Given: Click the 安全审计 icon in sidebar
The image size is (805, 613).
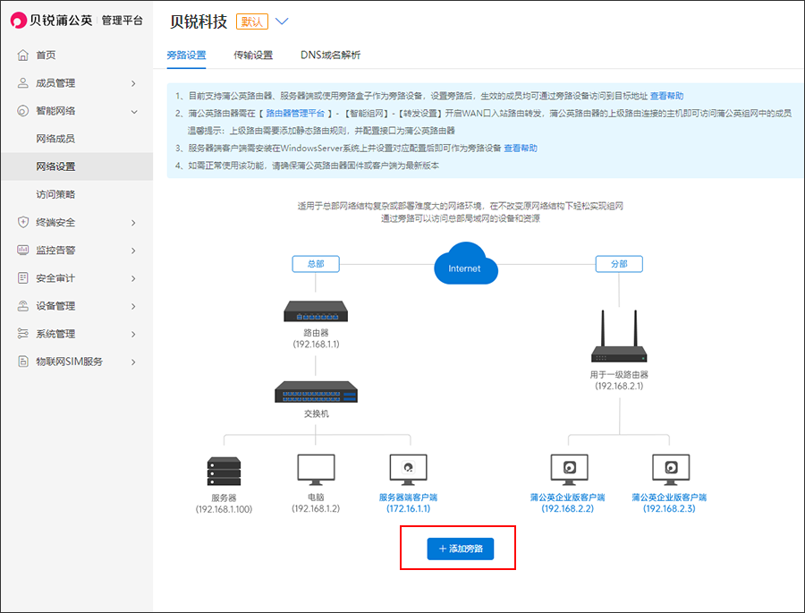Looking at the screenshot, I should click(22, 278).
